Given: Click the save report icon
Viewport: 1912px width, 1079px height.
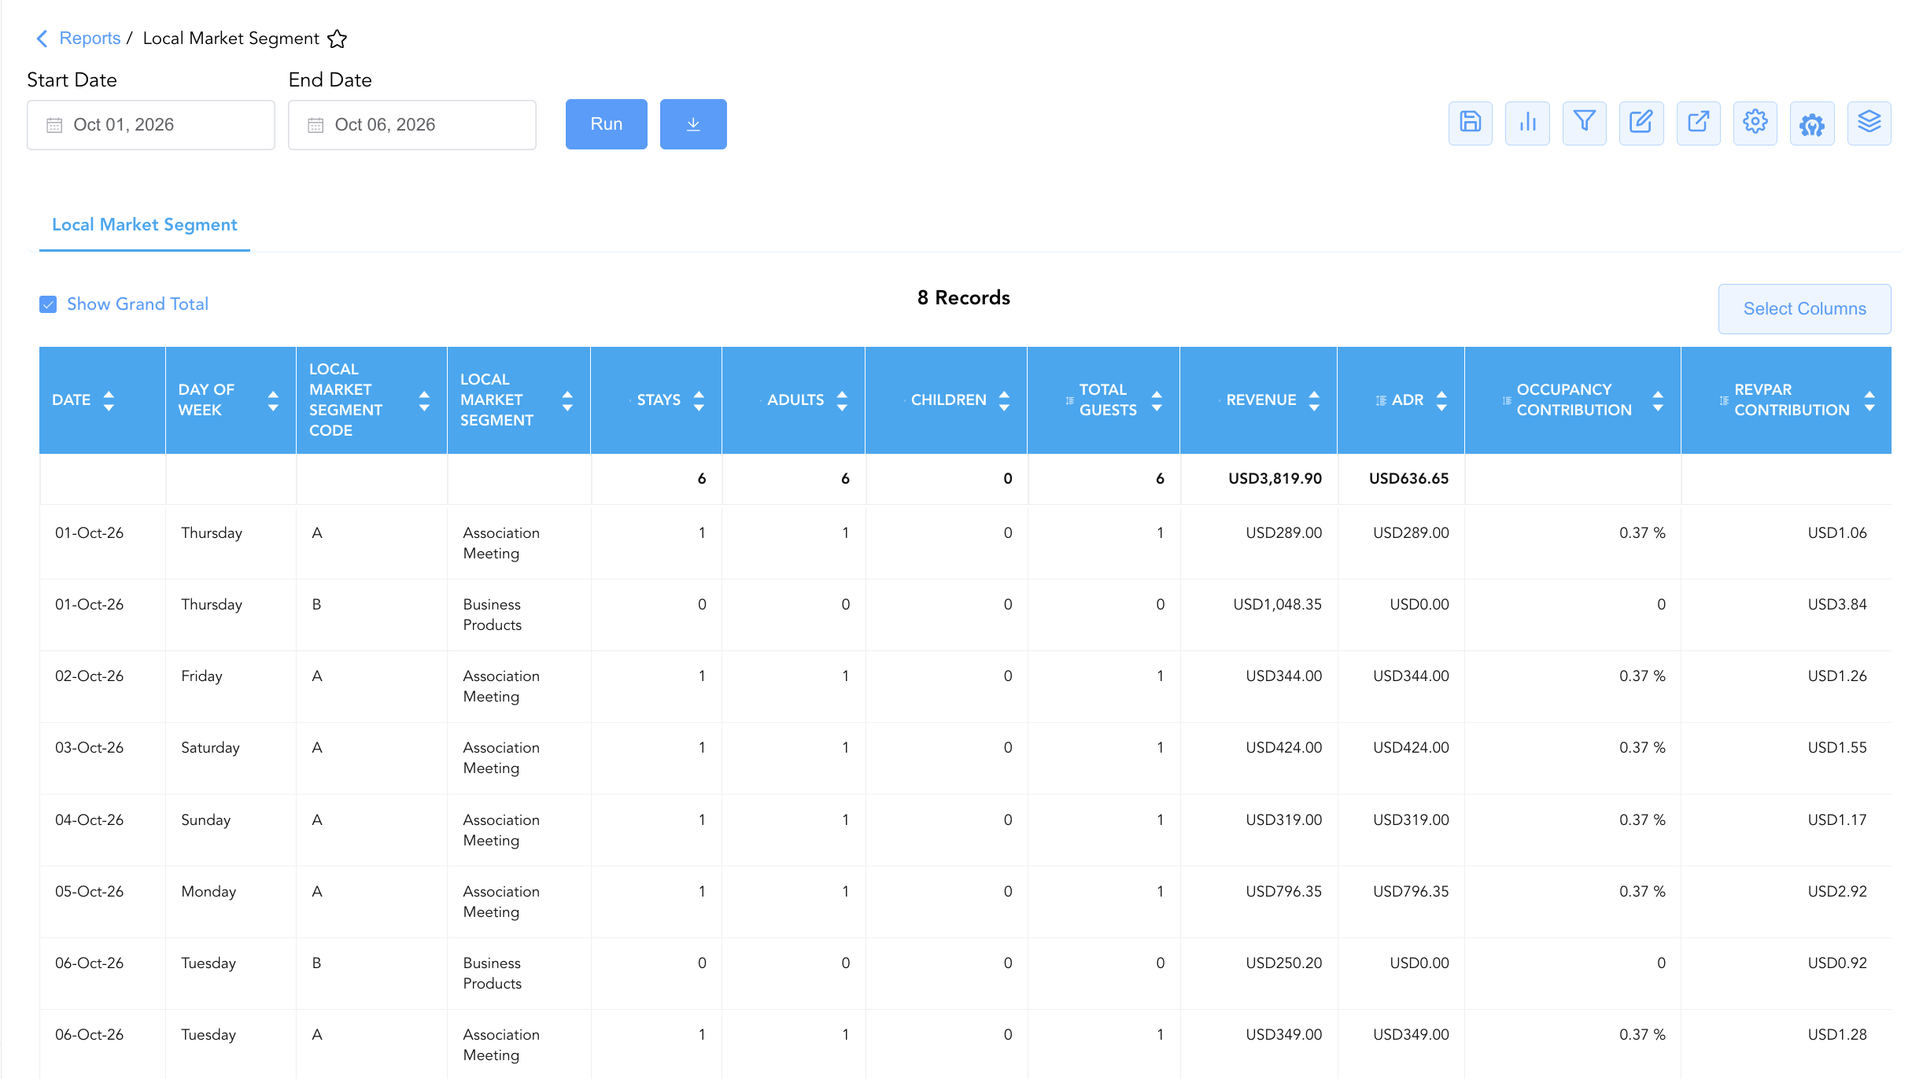Looking at the screenshot, I should click(1470, 123).
